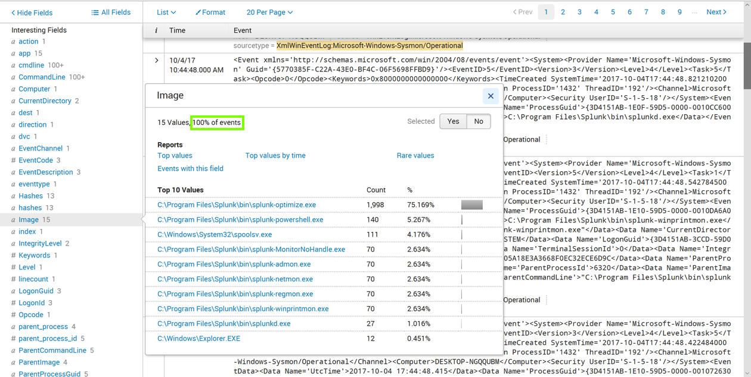Click the highlighted sourcetype value
This screenshot has width=751, height=377.
click(370, 46)
